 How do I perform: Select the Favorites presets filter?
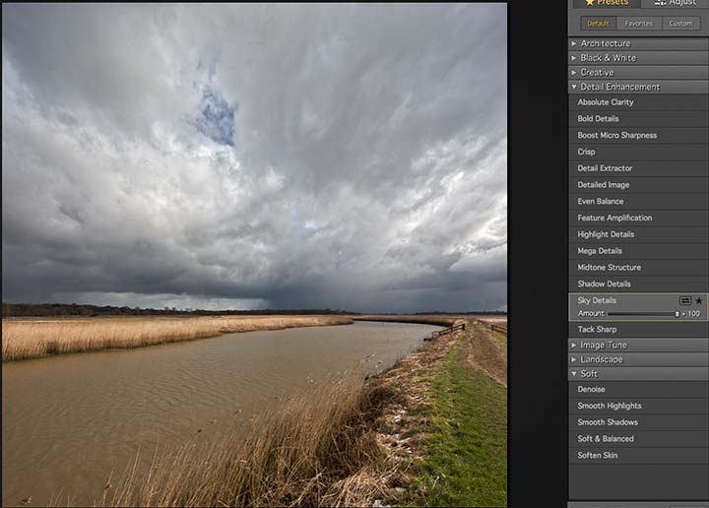(638, 23)
